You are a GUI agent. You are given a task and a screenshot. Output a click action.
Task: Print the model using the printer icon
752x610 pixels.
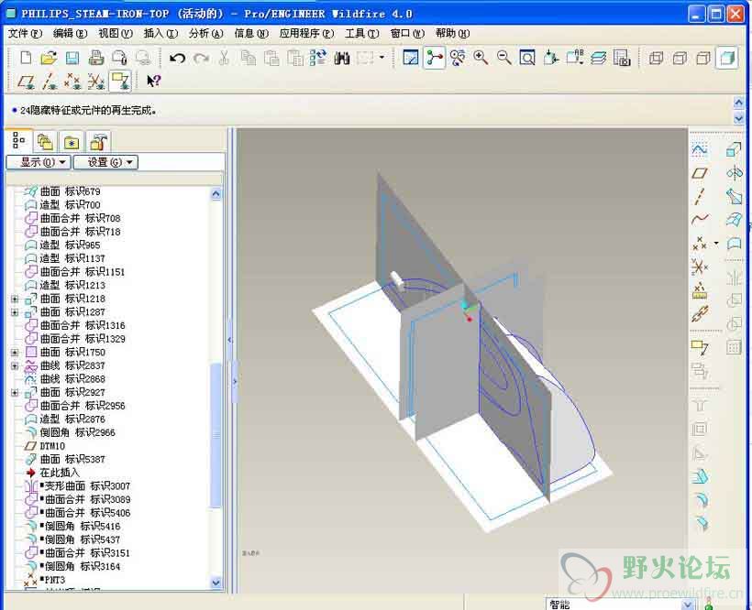pos(96,58)
